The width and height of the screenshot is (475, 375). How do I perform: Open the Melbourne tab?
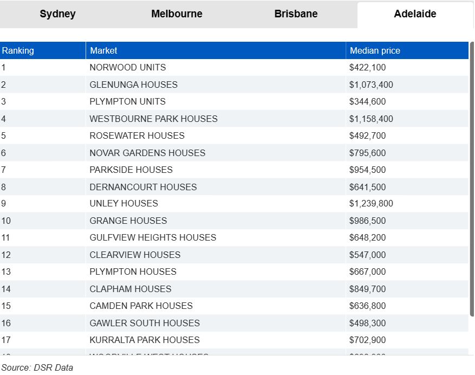[x=177, y=14]
